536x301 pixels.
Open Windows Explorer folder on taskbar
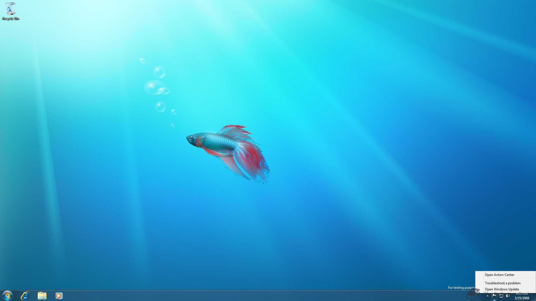42,295
